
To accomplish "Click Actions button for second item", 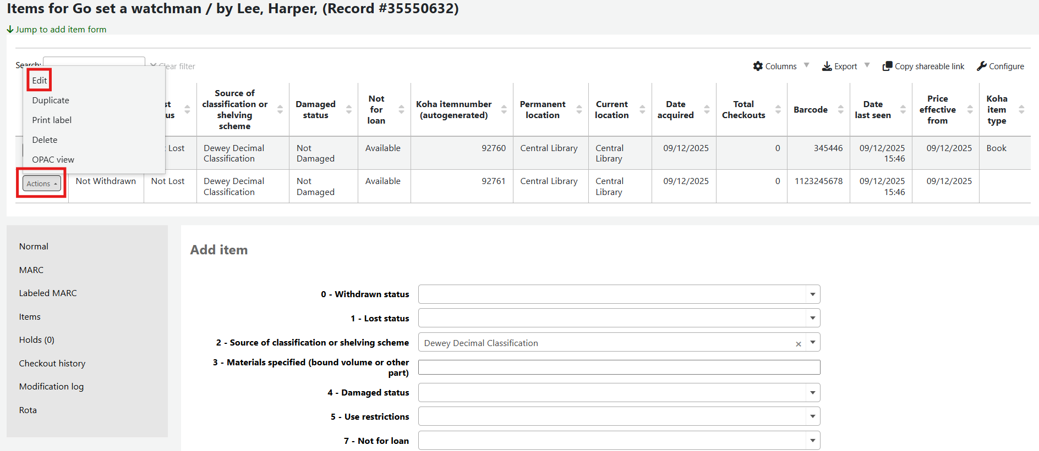I will 42,183.
